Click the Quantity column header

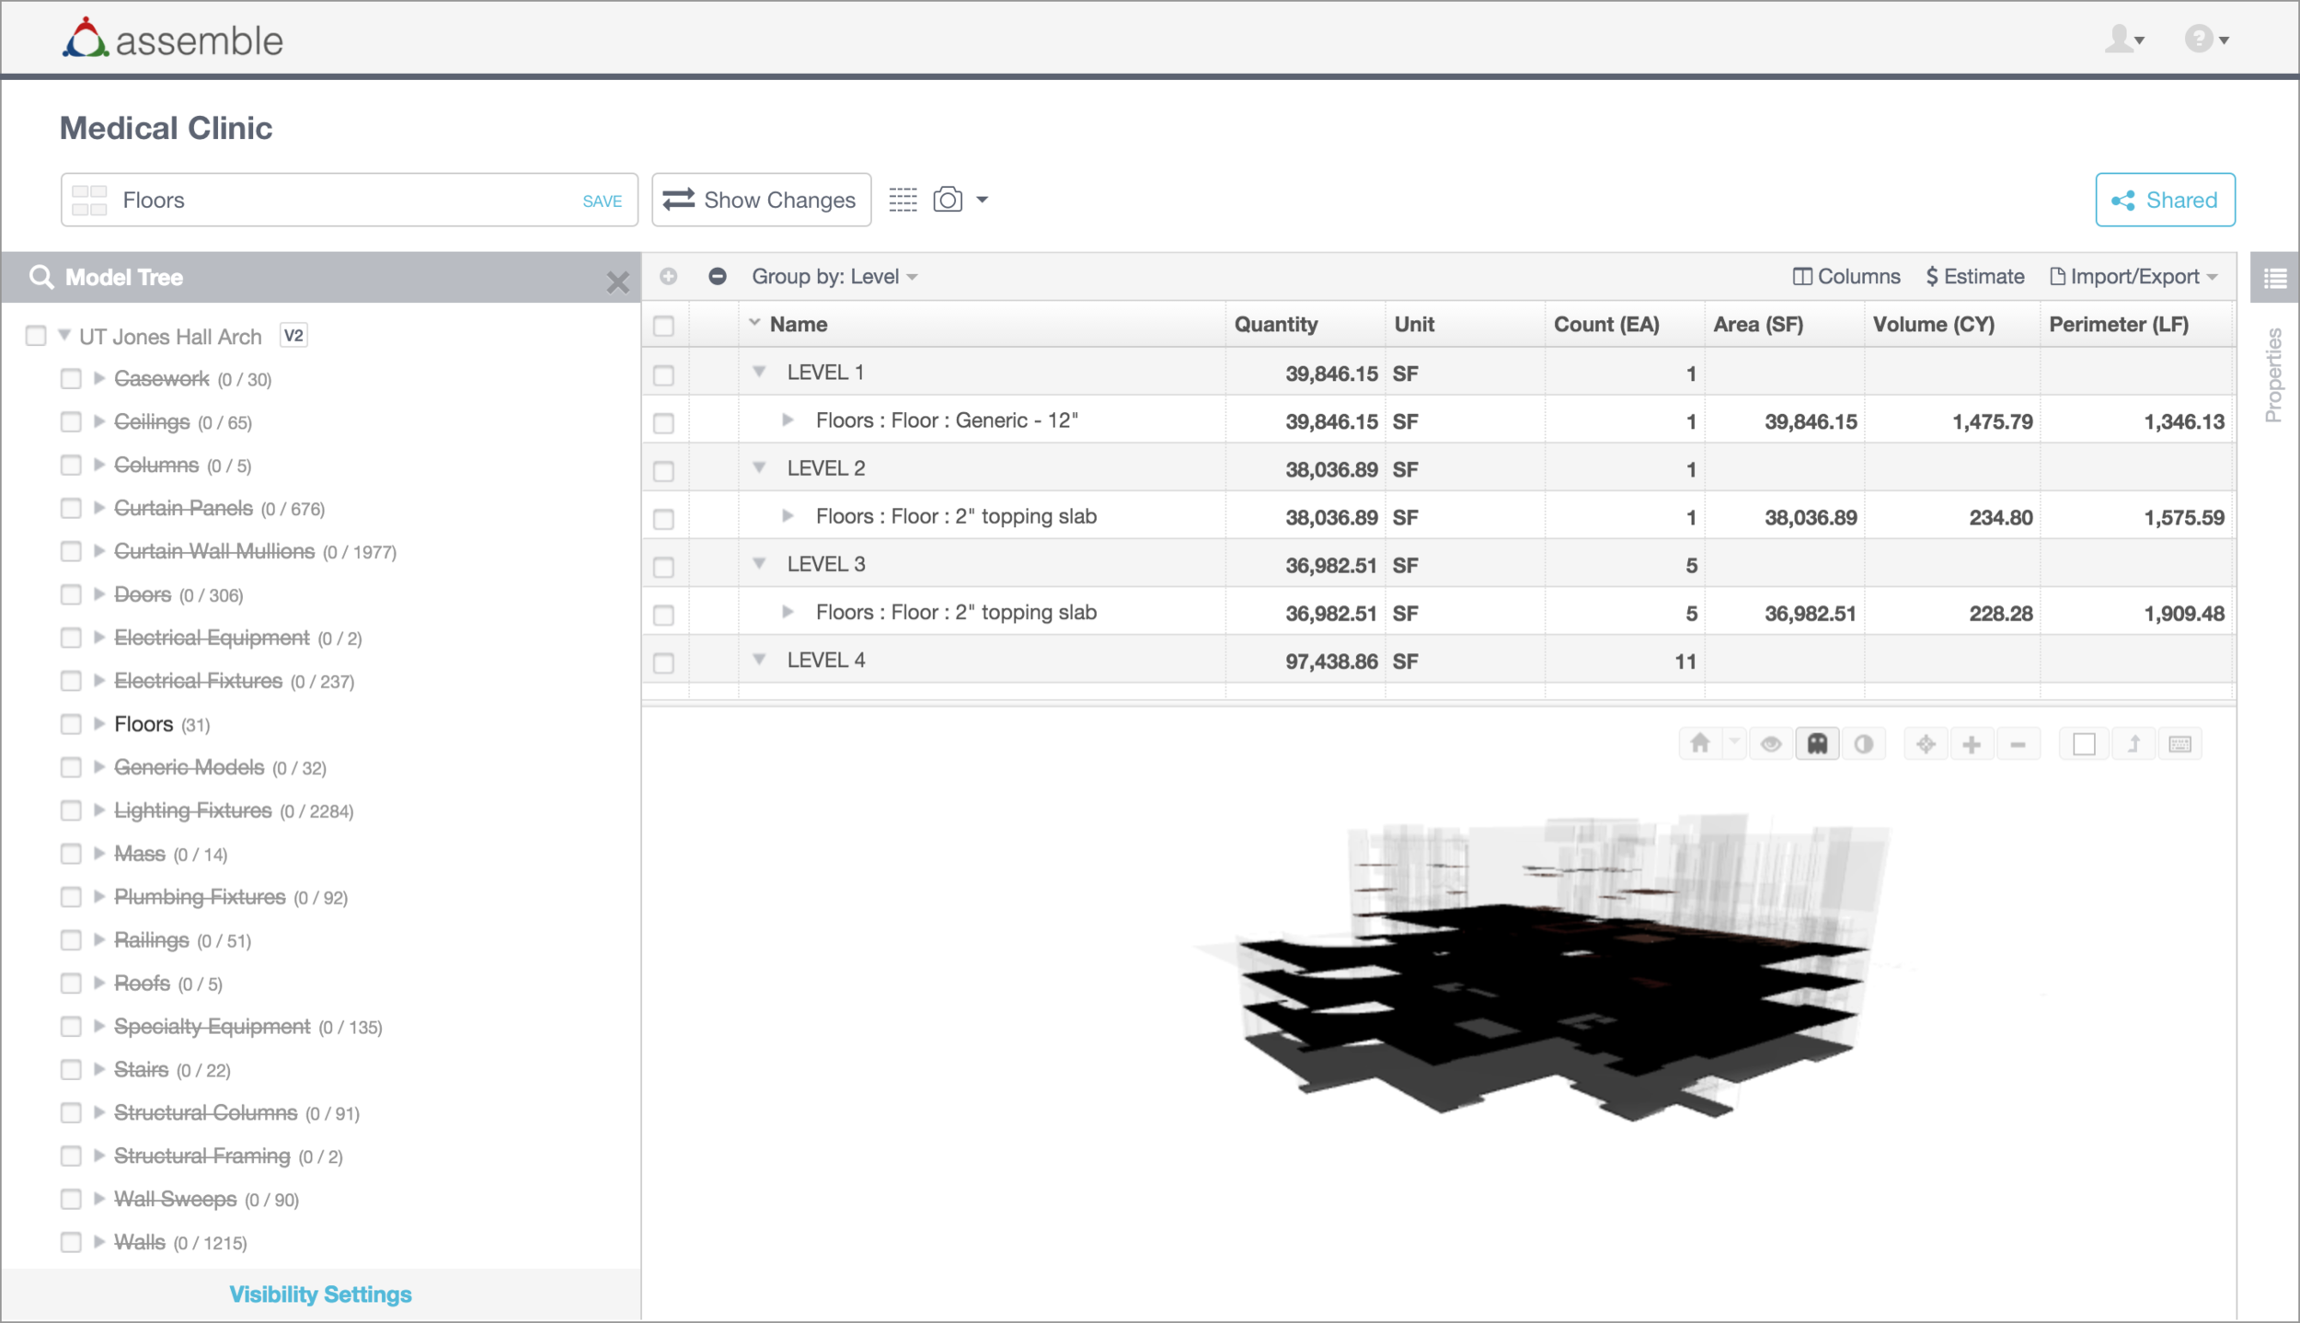click(1305, 324)
